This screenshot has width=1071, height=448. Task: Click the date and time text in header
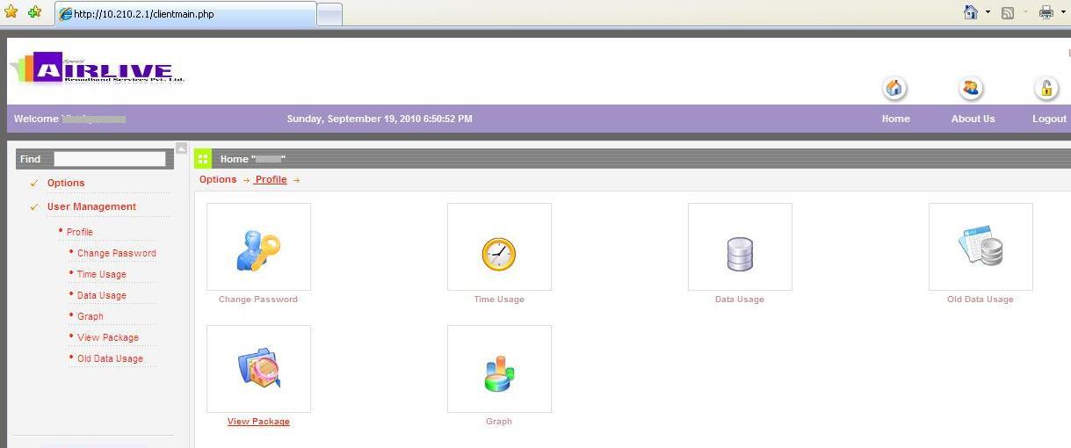[380, 119]
